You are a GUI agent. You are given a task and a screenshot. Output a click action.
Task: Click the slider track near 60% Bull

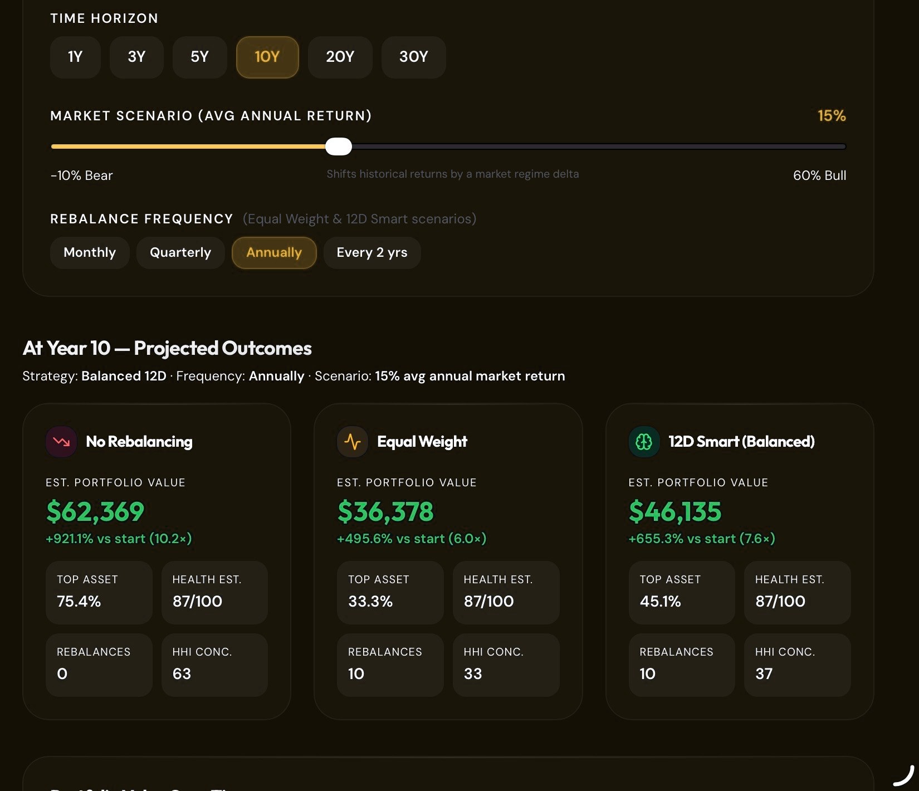(x=835, y=147)
